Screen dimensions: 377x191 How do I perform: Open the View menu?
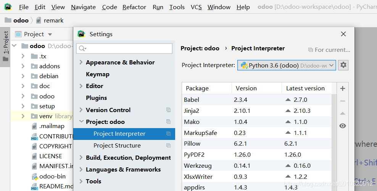coord(58,7)
